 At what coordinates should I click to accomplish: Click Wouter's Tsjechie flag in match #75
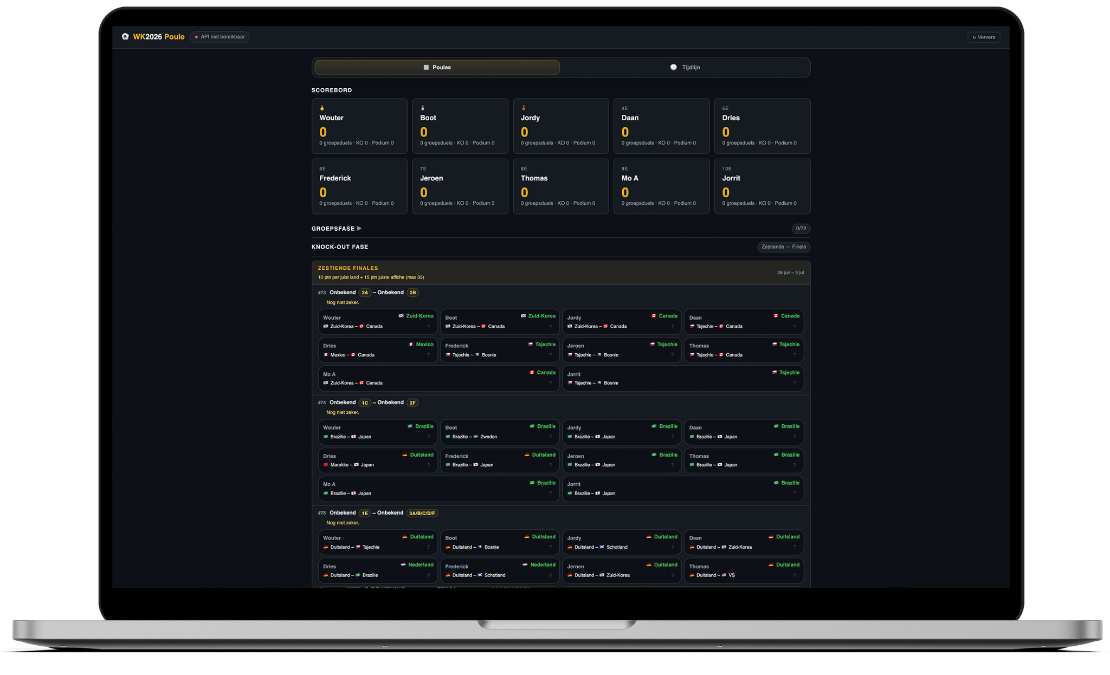click(x=358, y=547)
